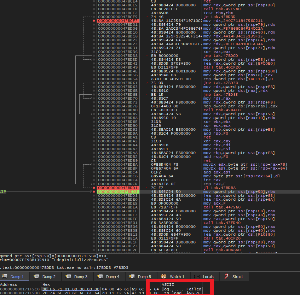This screenshot has width=300, height=295.
Task: Click instruction 'lea rax,qword ptr ds:[EFC0E0]'
Action: tap(239, 64)
